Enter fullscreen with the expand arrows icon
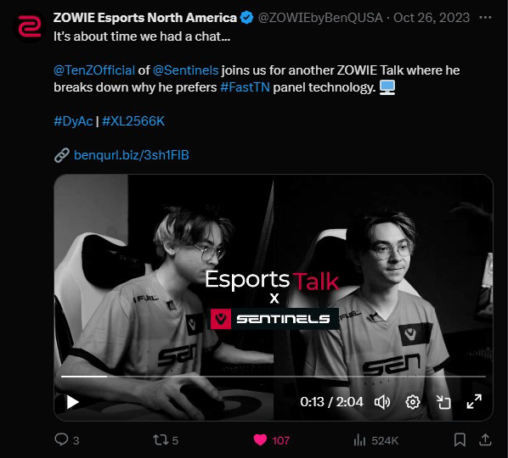 tap(474, 401)
